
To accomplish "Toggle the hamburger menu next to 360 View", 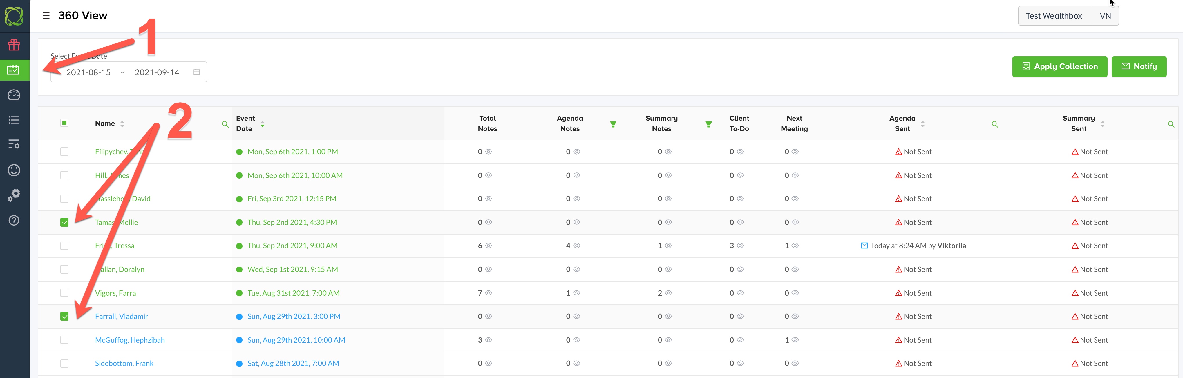I will click(46, 16).
